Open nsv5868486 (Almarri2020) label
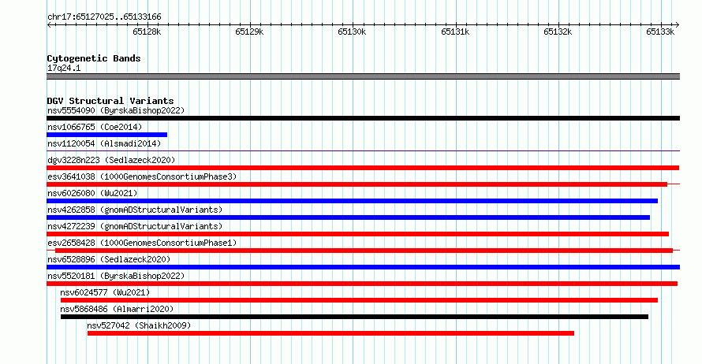Screen dimensions: 702x364 pos(117,309)
